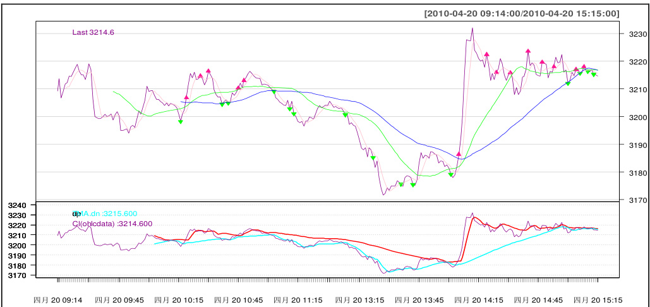This screenshot has width=650, height=307.
Task: Click the 3240 label on the lower panel axis
Action: [16, 205]
